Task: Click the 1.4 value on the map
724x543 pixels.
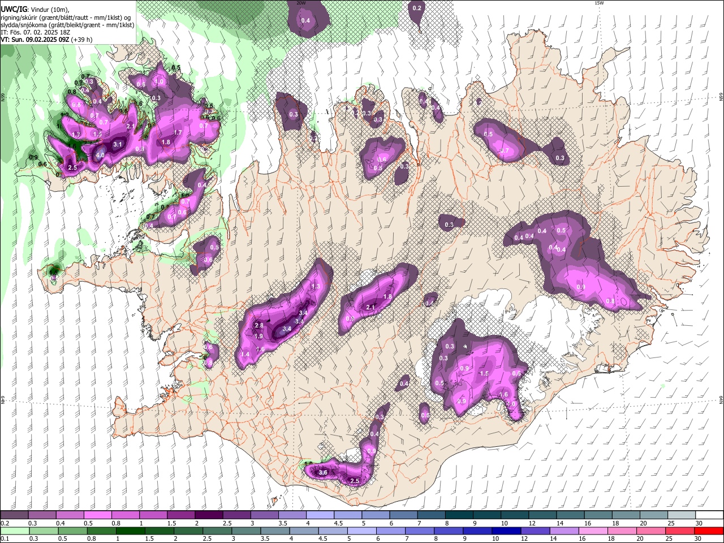Action: [x=245, y=354]
